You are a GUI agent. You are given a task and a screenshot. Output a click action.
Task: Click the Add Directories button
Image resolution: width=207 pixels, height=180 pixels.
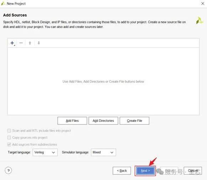(x=103, y=121)
